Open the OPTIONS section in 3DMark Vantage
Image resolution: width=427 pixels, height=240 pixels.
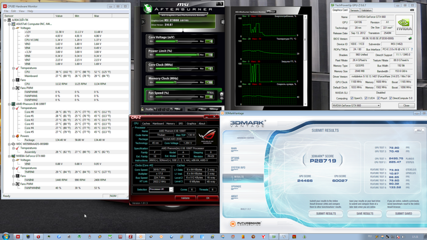(235, 158)
